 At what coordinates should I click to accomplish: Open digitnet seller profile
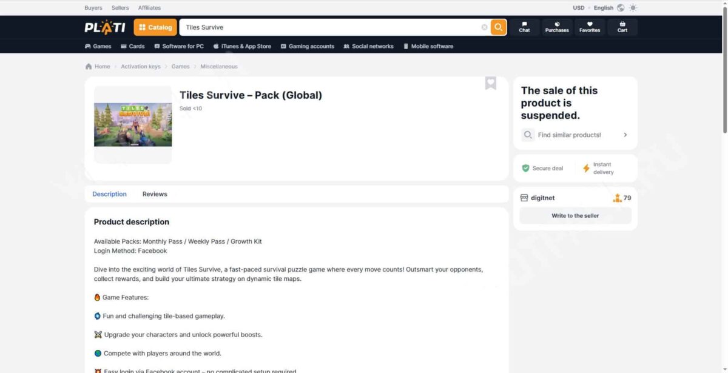(x=542, y=198)
